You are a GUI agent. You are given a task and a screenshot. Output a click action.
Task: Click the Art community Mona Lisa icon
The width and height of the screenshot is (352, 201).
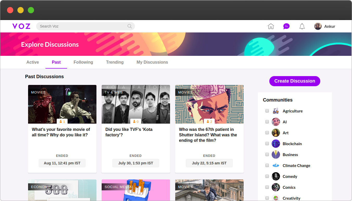click(x=276, y=133)
